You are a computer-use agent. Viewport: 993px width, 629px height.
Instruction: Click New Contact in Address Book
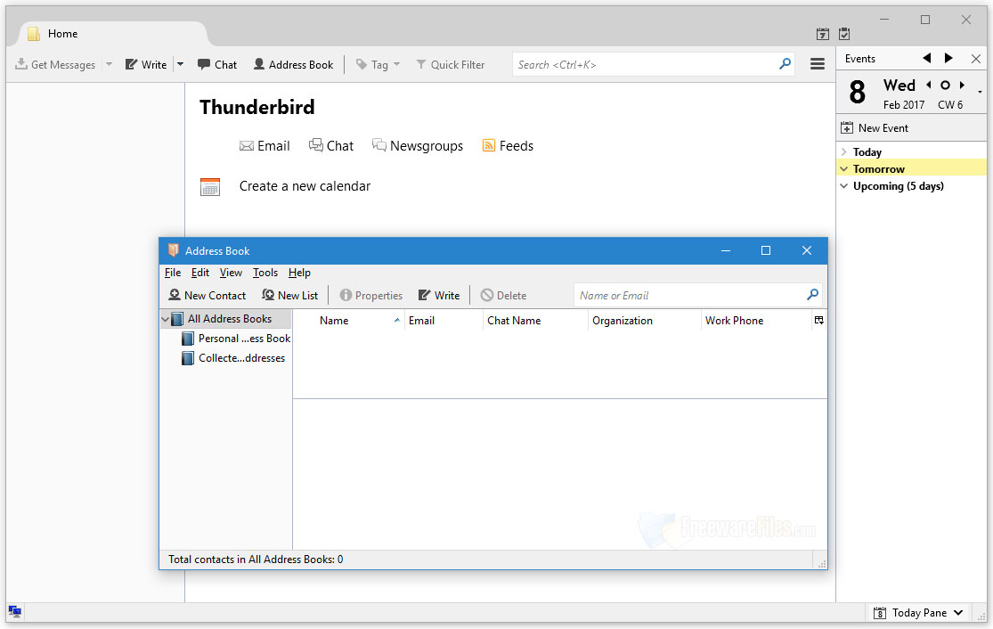(x=208, y=295)
